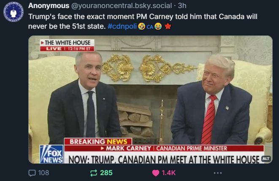
Task: Unlike the post via pink heart icon
Action: (x=156, y=173)
